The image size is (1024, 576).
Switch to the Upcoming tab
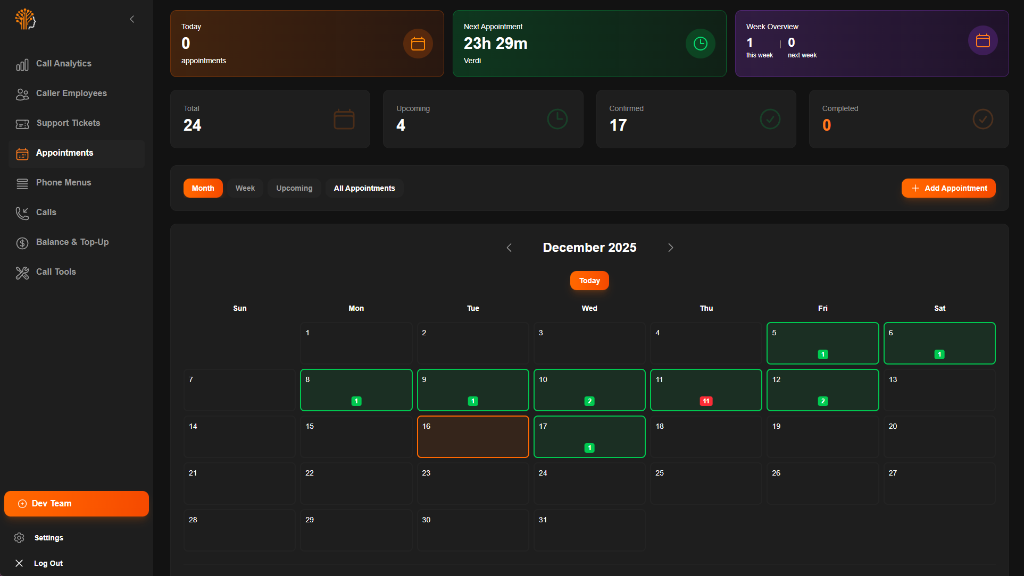294,188
